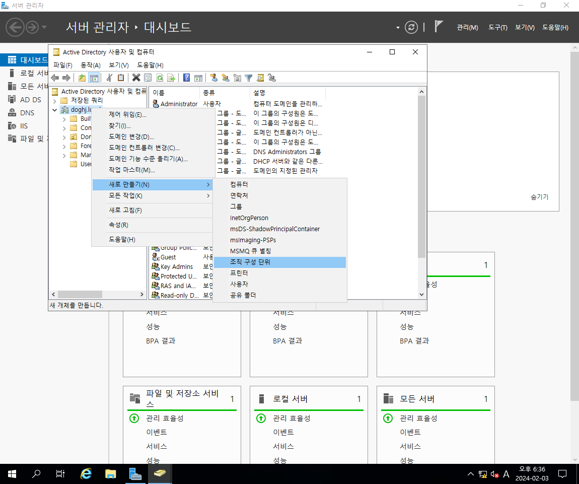This screenshot has height=484, width=579.
Task: Select 속성(R) in the context menu
Action: pos(152,225)
